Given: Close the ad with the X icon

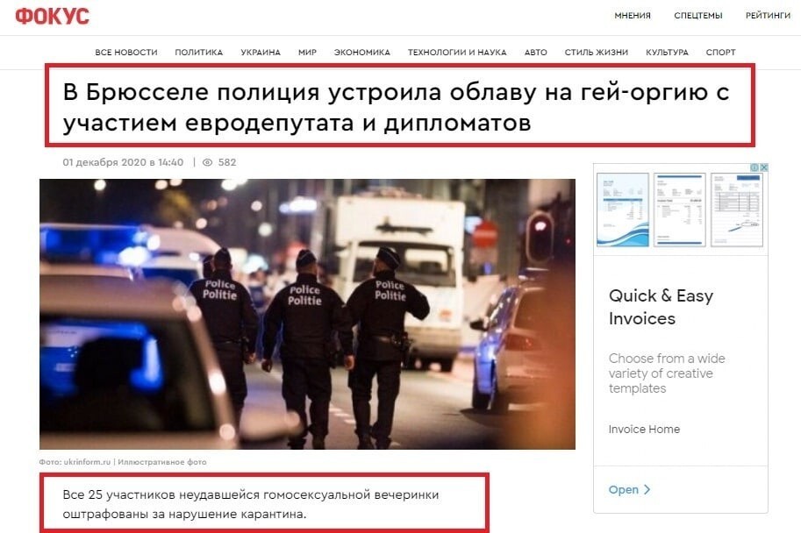Looking at the screenshot, I should tap(763, 167).
